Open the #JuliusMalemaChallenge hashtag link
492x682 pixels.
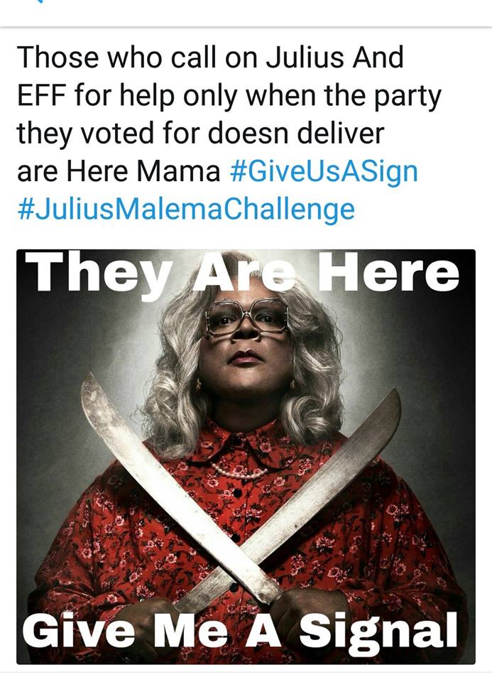[186, 210]
